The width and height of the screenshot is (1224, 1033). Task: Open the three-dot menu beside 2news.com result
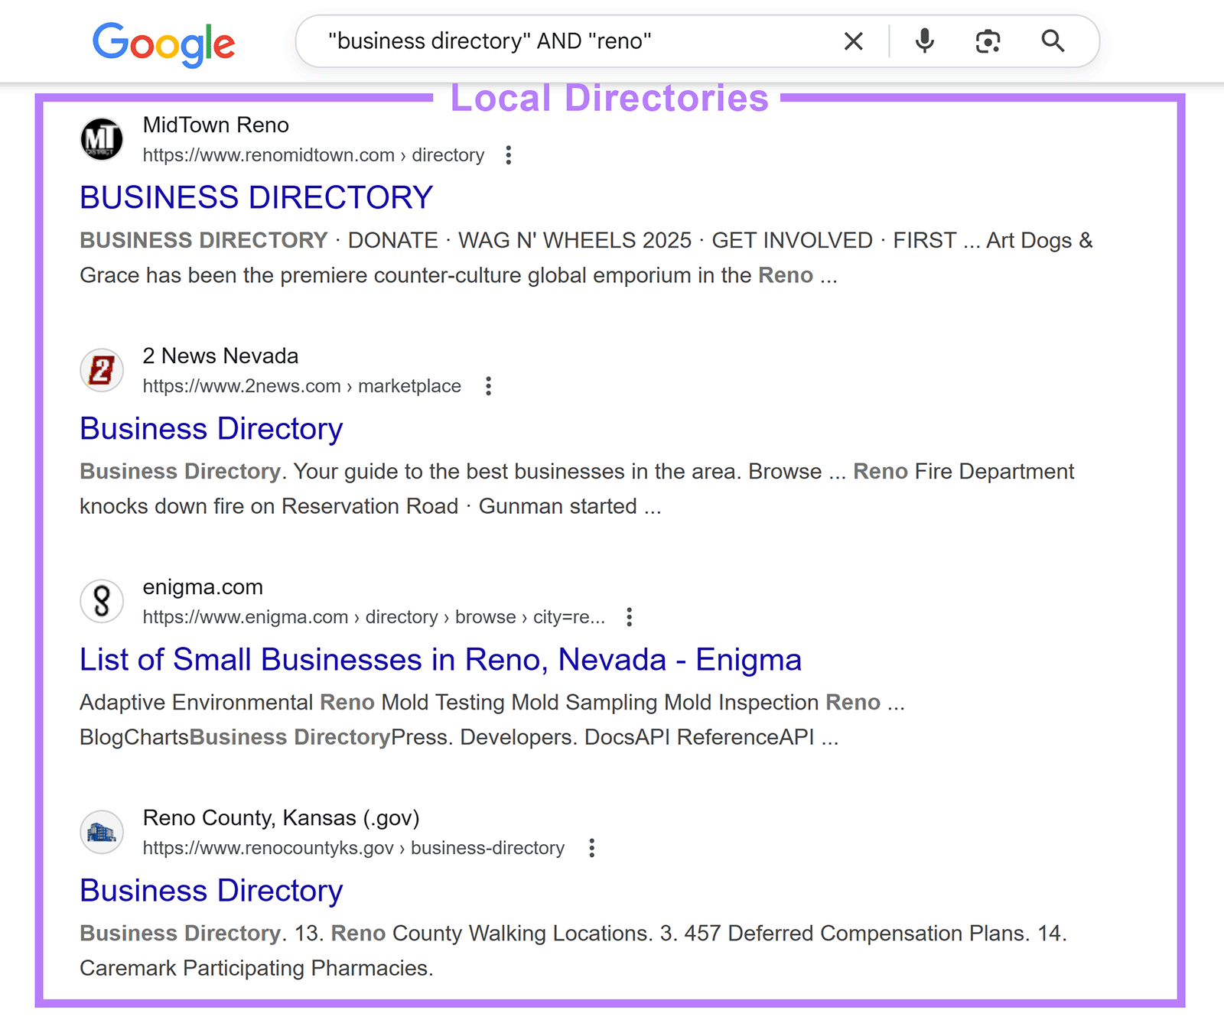click(x=489, y=387)
